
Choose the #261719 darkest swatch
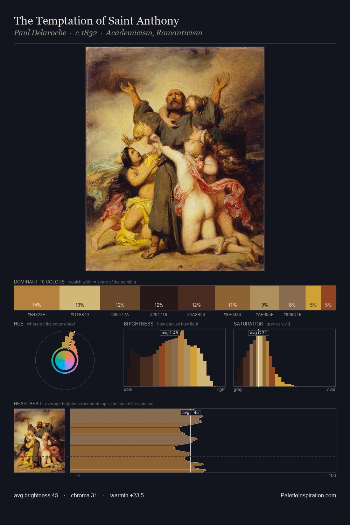(x=159, y=298)
